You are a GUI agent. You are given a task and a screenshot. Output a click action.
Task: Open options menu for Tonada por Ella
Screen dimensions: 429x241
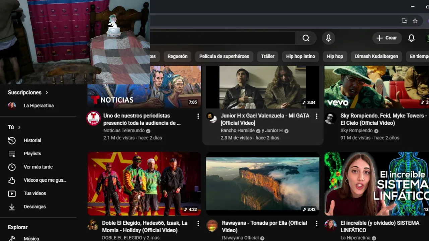pyautogui.click(x=316, y=223)
